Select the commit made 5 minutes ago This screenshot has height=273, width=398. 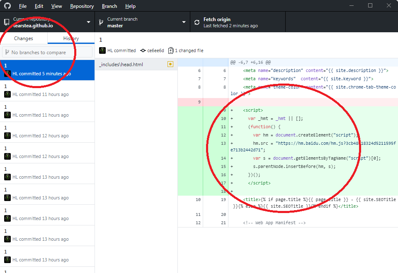click(47, 70)
